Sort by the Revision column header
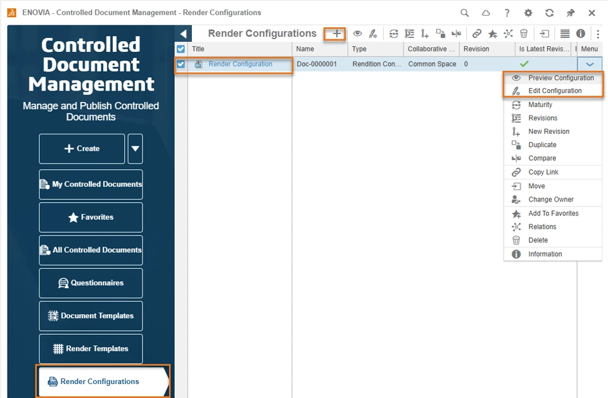608x398 pixels. click(x=487, y=49)
